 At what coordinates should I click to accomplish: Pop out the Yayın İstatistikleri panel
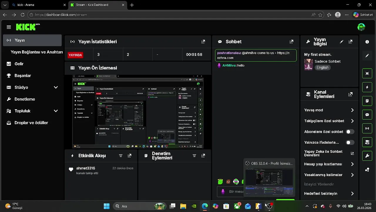(x=203, y=42)
